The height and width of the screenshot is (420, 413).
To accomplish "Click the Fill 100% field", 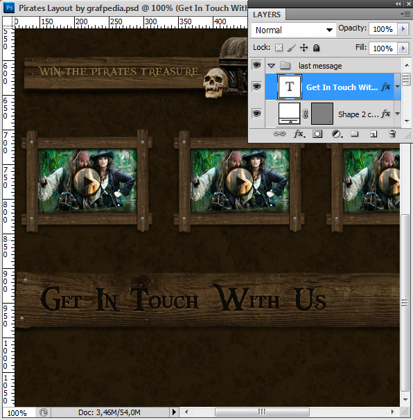I will click(383, 49).
